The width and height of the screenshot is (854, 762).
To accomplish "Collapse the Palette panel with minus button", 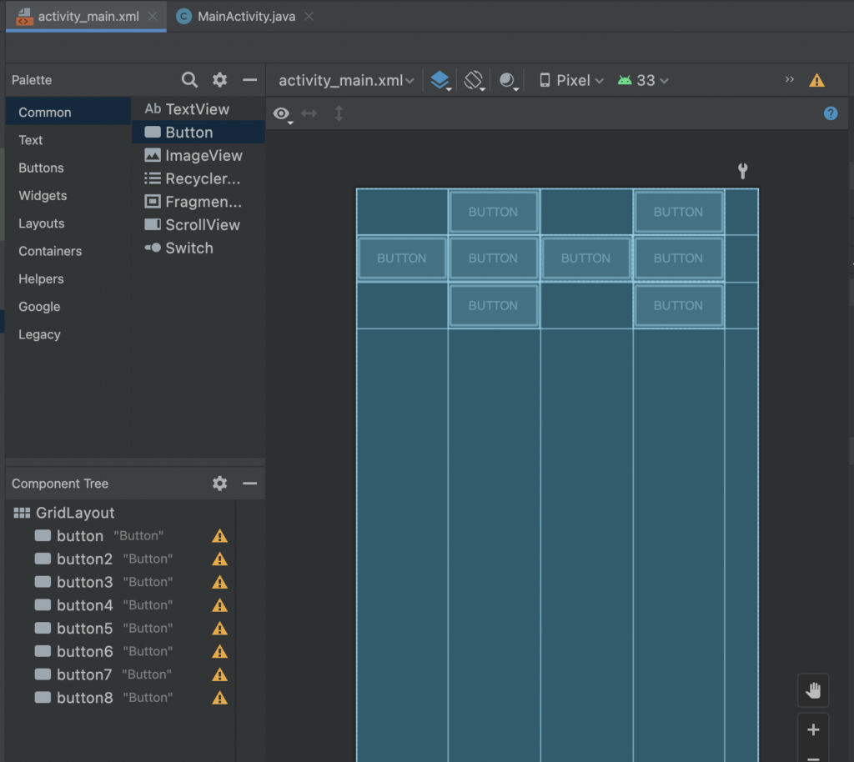I will (249, 79).
